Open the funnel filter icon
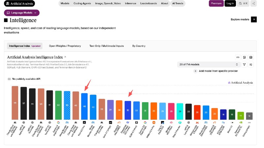 [x=244, y=65]
